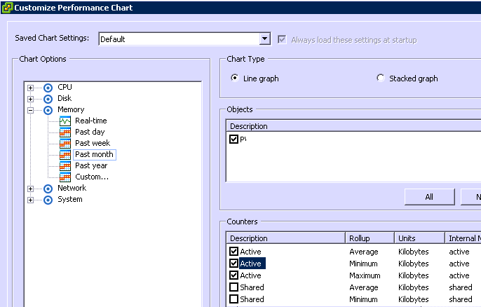Click the System category icon

(48, 200)
